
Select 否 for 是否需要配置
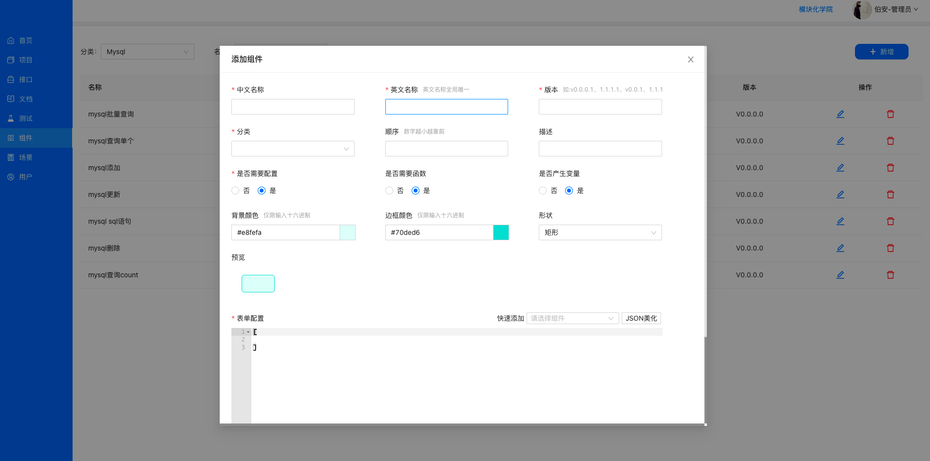(235, 191)
